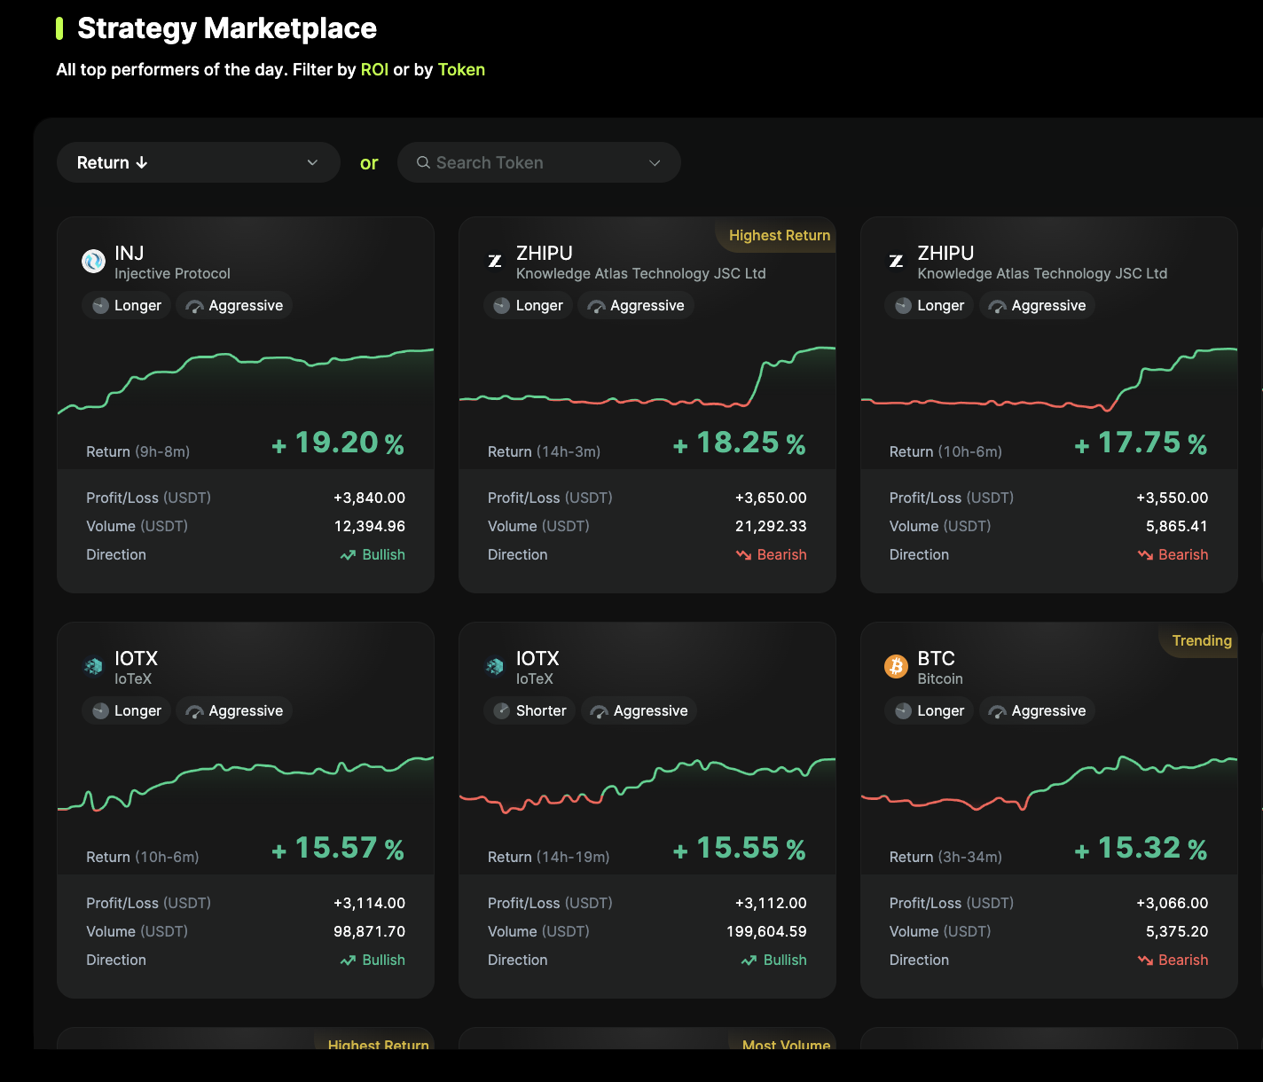Click the clock icon on the 18.25% ZHIPU card

click(501, 306)
